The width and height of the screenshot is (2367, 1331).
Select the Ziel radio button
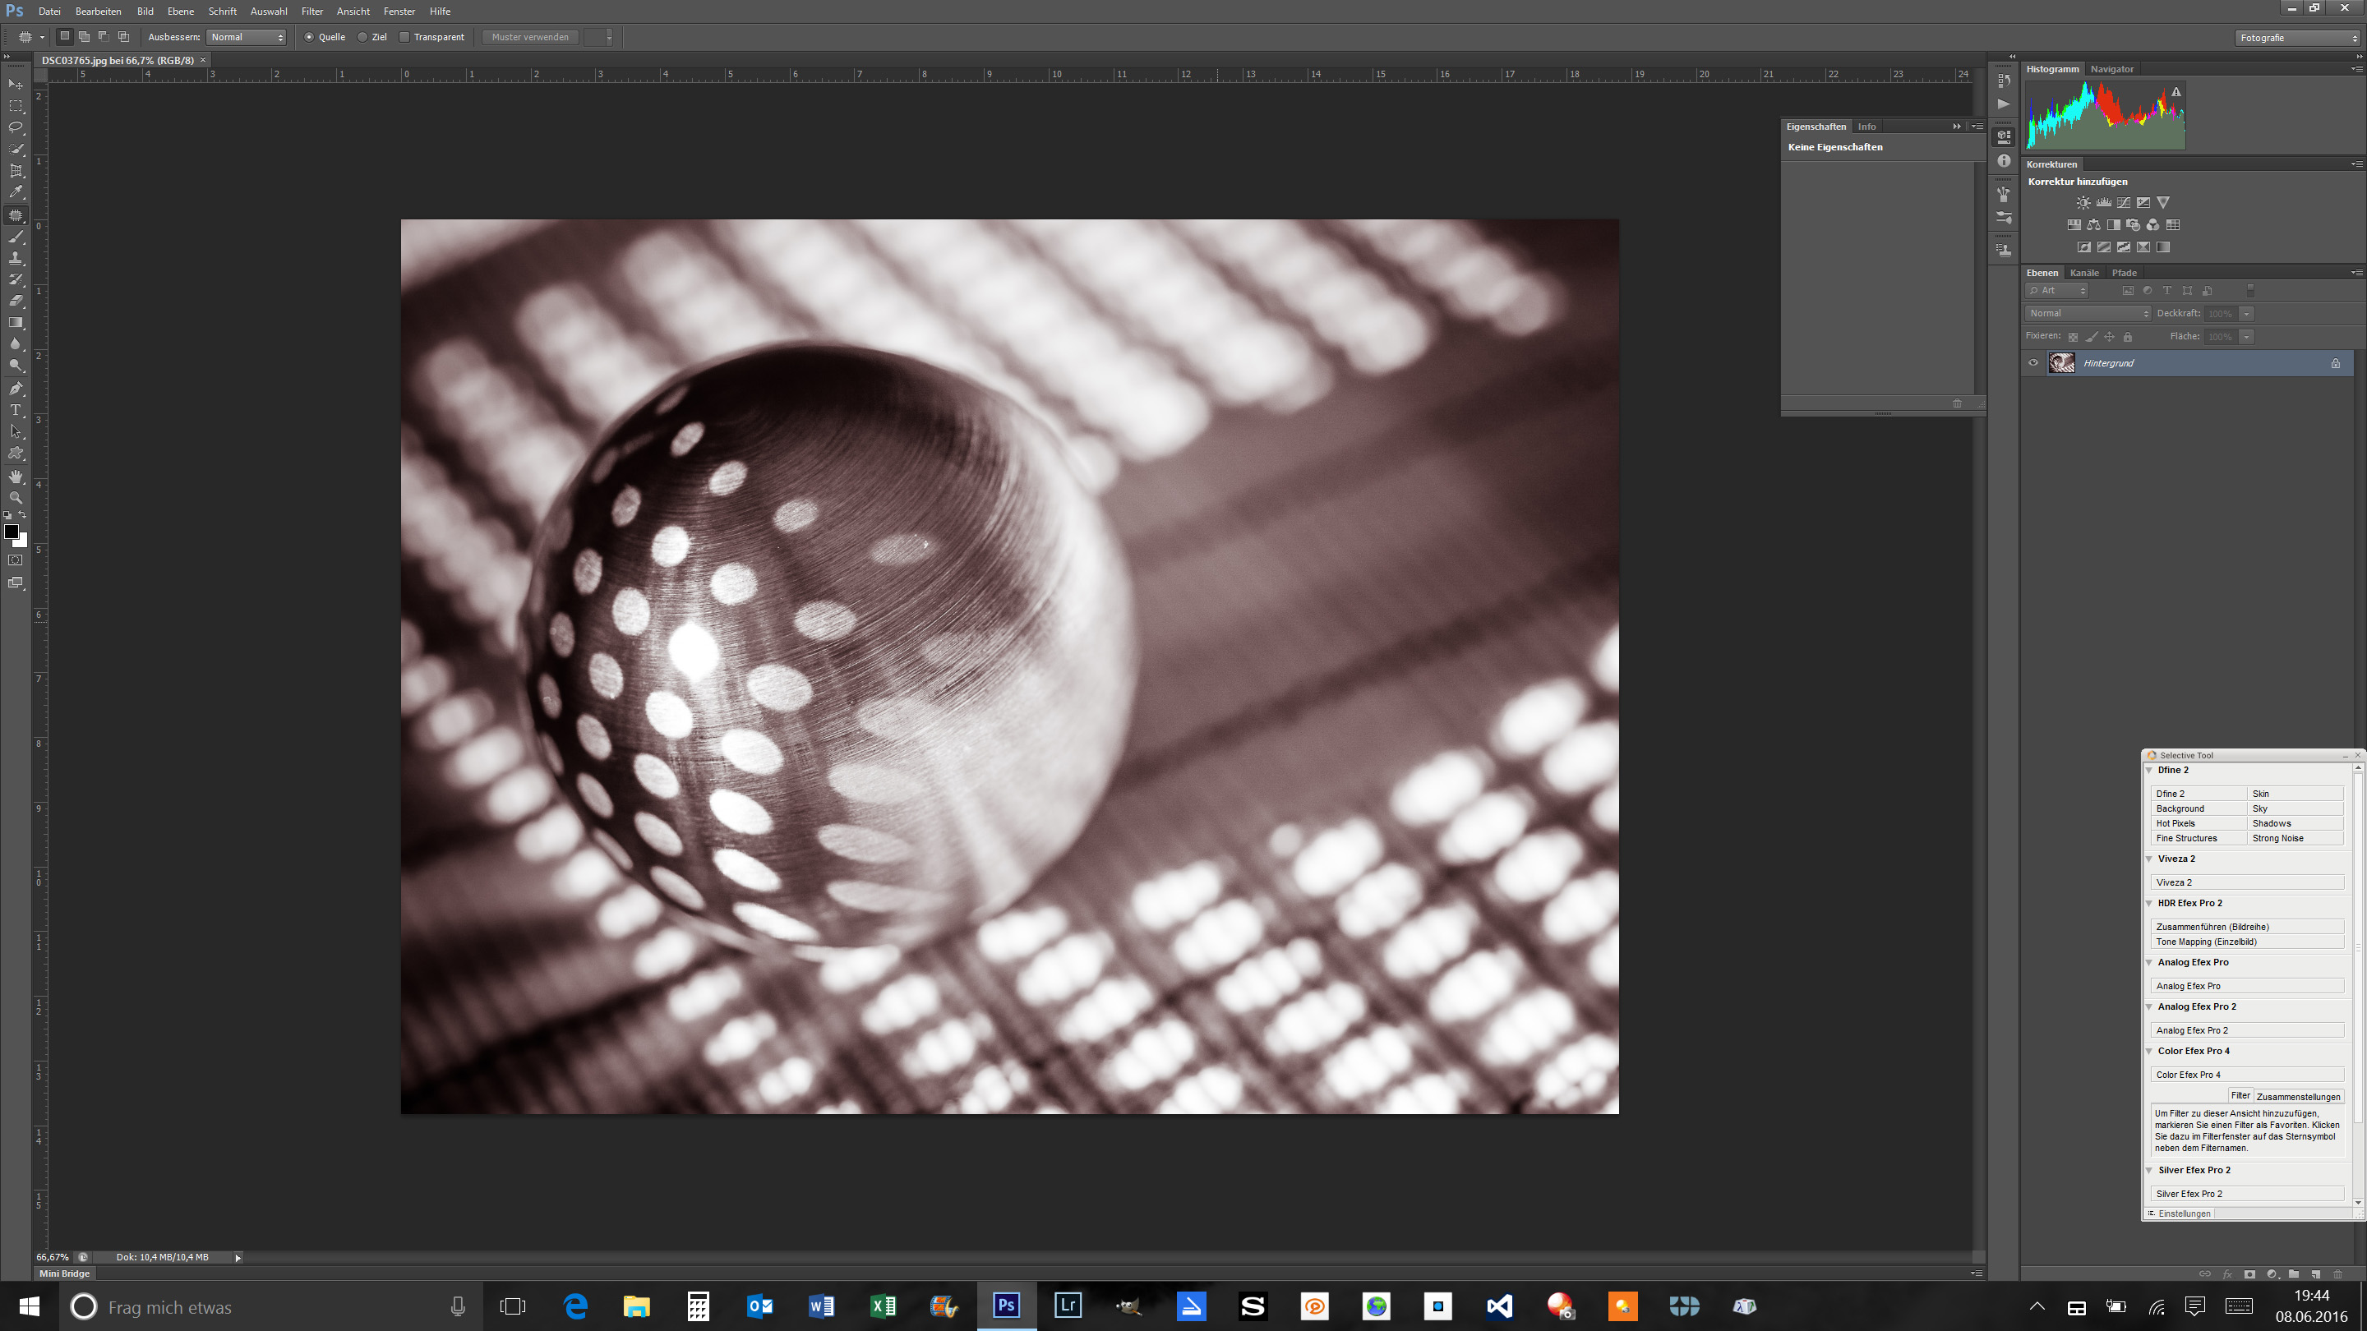[363, 38]
